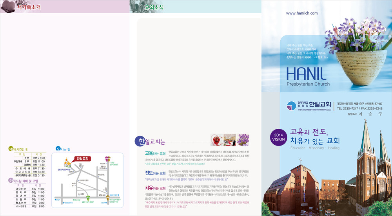Click the church building icon on map
This screenshot has width=392, height=216.
[68, 163]
